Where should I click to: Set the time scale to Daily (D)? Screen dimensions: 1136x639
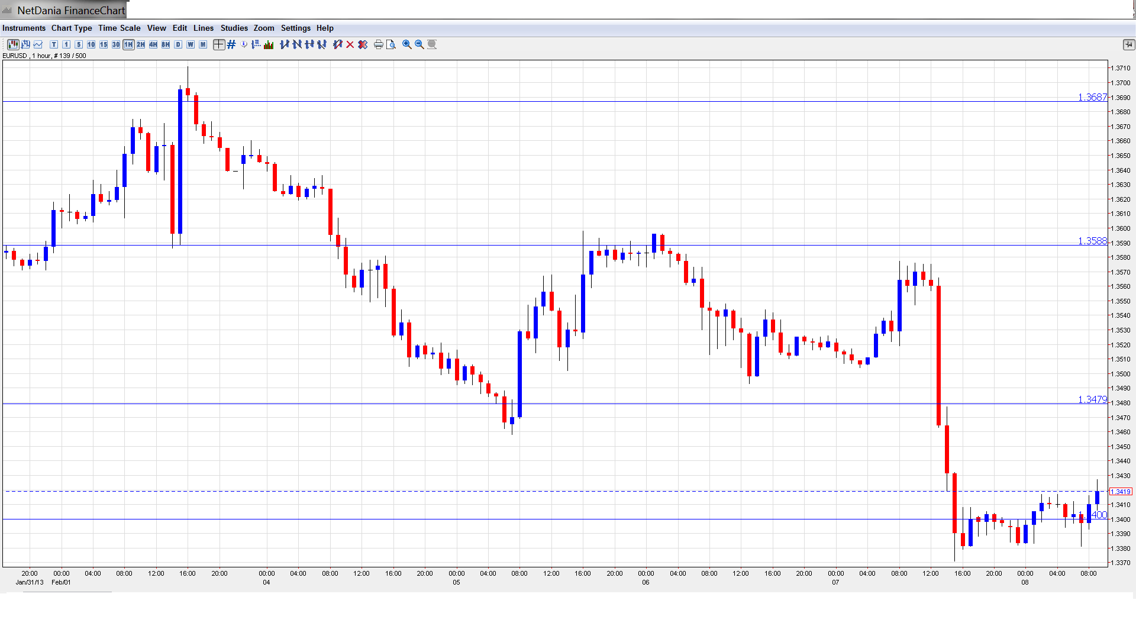coord(178,44)
